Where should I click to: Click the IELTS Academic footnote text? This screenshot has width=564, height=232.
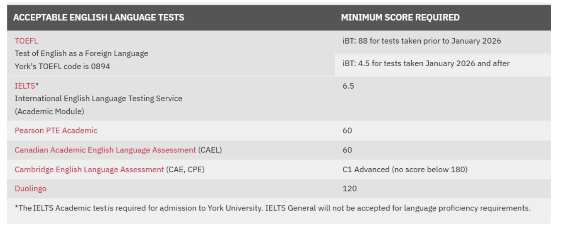tap(272, 208)
